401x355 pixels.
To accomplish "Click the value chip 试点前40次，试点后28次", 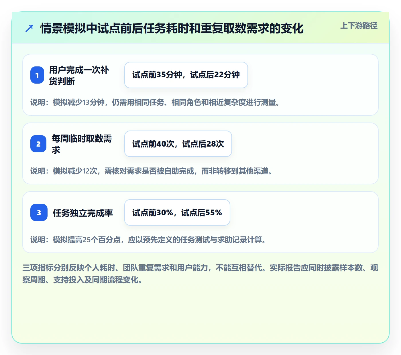I will [x=178, y=144].
